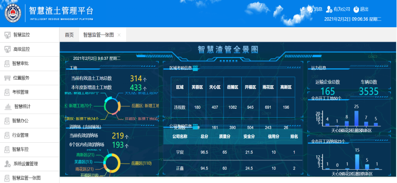Image resolution: width=397 pixels, height=183 pixels.
Task: Click the 系统设置管理 user settings icon
Action: (7, 164)
